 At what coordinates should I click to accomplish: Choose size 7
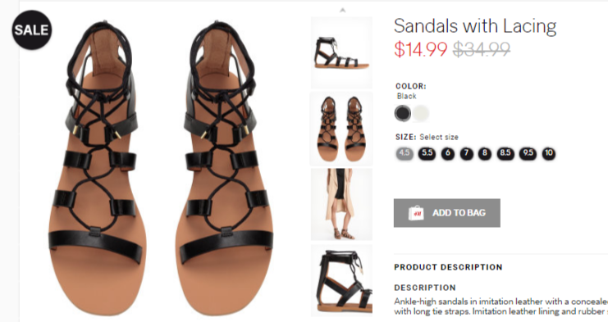point(467,153)
